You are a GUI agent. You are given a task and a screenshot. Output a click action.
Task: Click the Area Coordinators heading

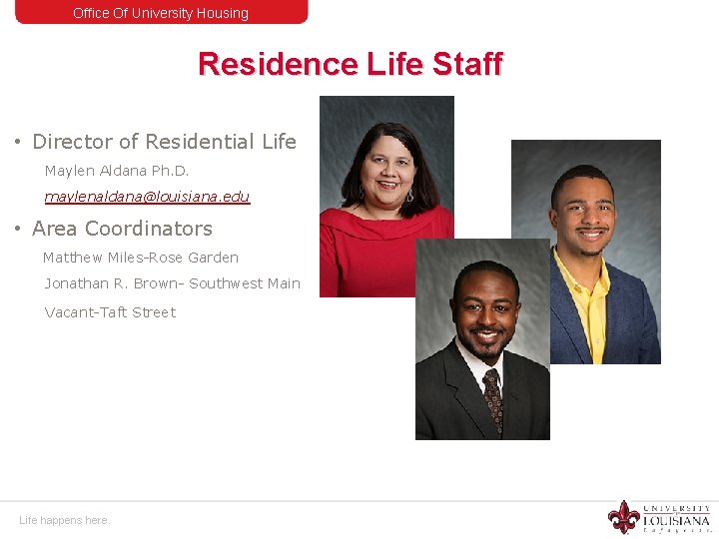click(122, 229)
